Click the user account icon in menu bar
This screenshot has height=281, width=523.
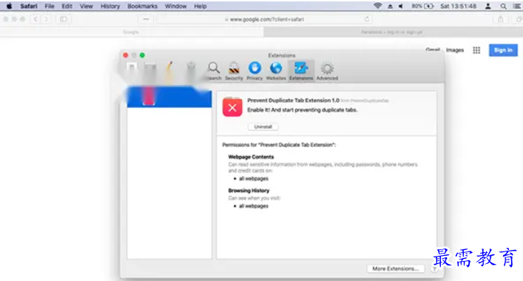point(488,7)
